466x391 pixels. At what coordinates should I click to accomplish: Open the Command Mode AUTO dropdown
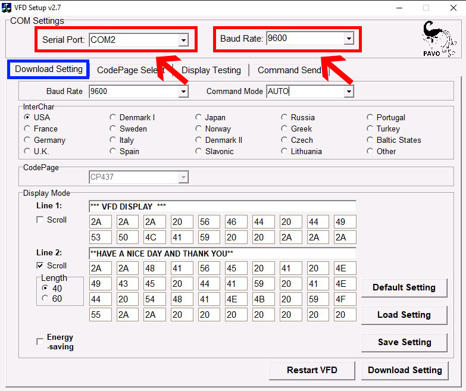click(x=349, y=92)
